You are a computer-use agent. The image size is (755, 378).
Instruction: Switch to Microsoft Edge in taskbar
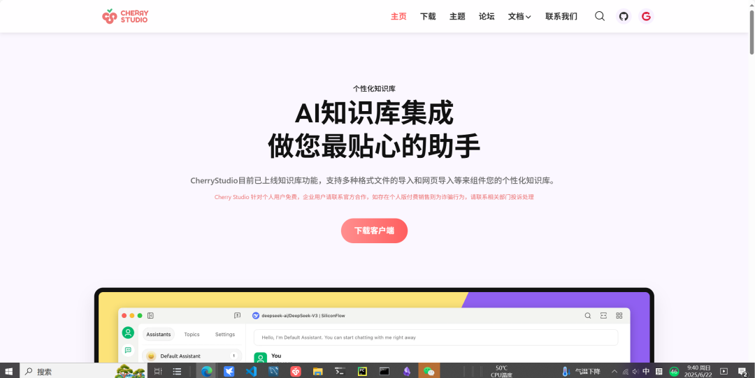(x=206, y=371)
